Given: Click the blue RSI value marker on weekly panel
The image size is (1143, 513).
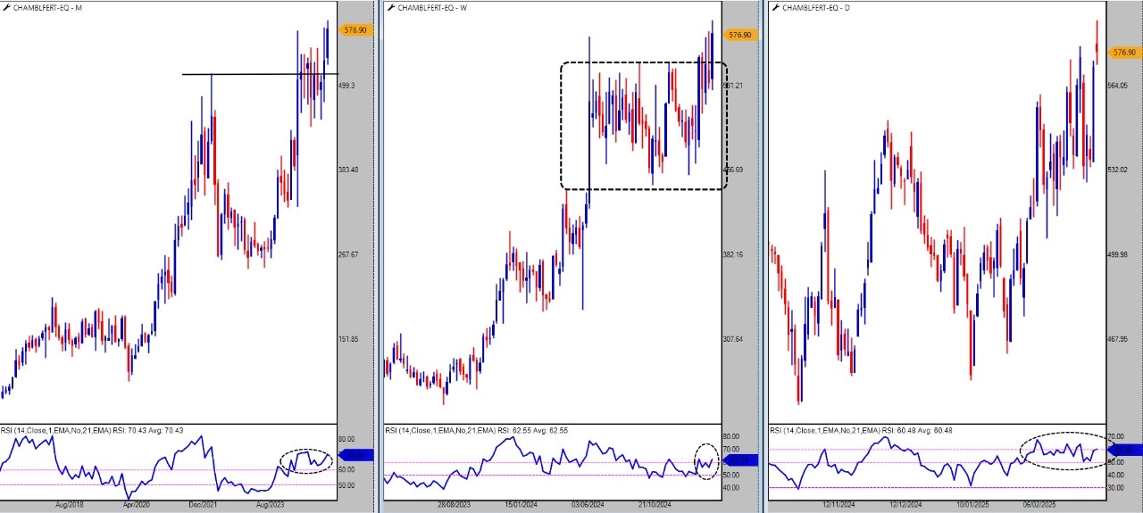Looking at the screenshot, I should (740, 460).
